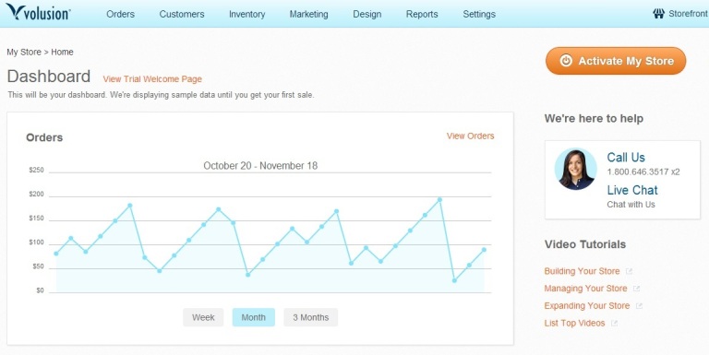Screen dimensions: 709x355
Task: Start a Live Chat session
Action: tap(632, 190)
